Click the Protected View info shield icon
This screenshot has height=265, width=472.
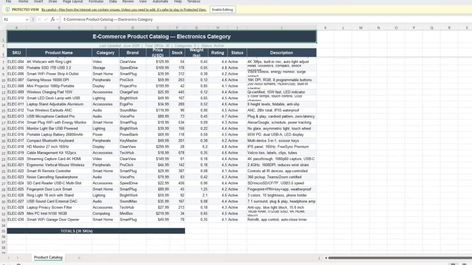[8, 9]
